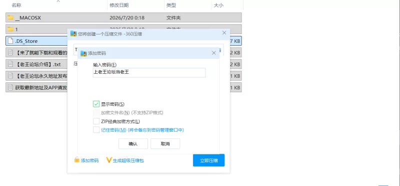The width and height of the screenshot is (400, 186).
Task: Click the folder icon for folder 1
Action: 10,29
